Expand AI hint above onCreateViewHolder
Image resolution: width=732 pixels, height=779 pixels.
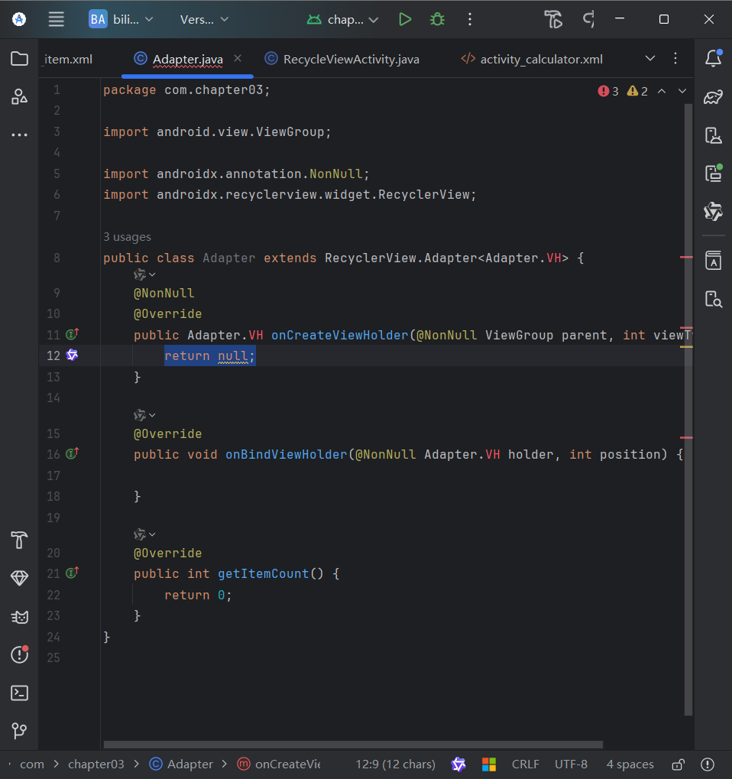click(x=144, y=274)
